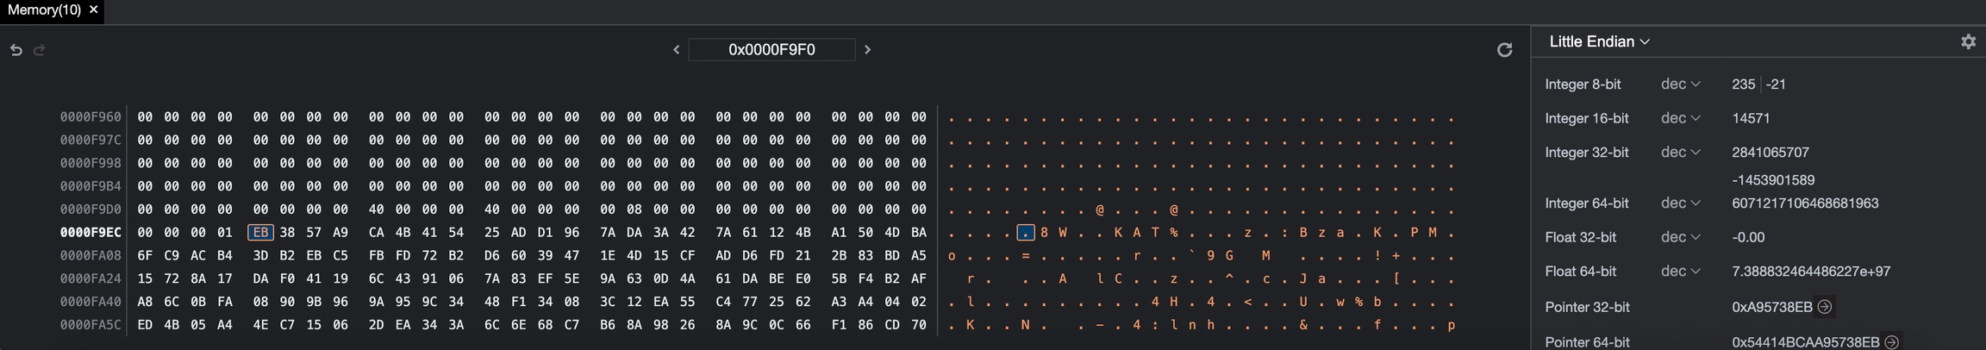Open the Little Endian dropdown

point(1599,41)
